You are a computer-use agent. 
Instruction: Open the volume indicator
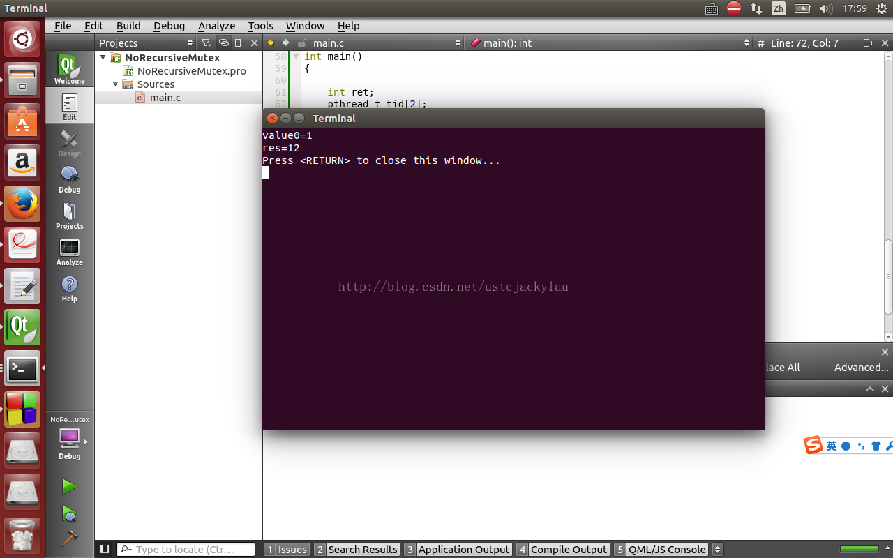825,8
